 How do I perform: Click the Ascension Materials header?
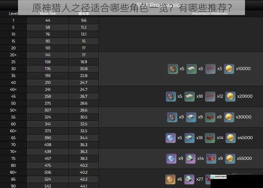tap(210, 14)
